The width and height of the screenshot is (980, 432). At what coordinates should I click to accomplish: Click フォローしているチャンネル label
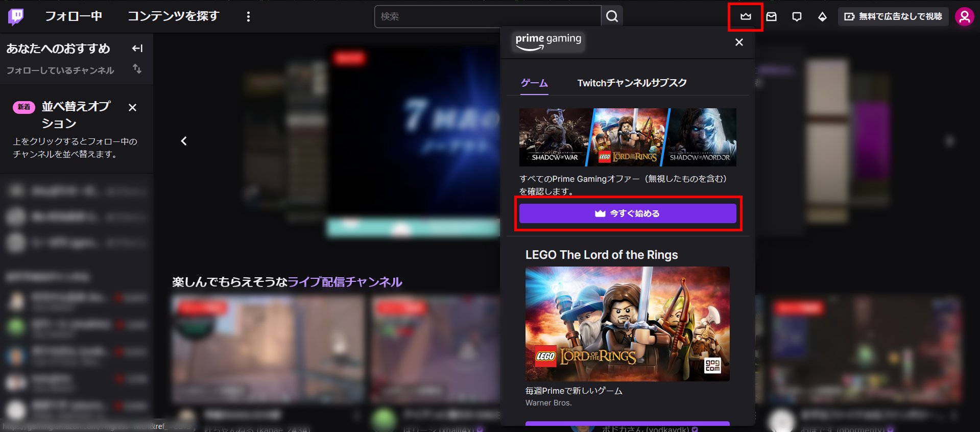[60, 70]
